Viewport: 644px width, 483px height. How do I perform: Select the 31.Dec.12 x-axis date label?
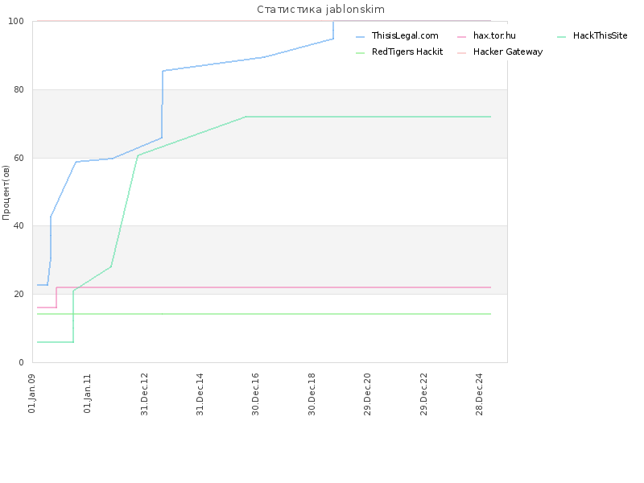coord(144,394)
